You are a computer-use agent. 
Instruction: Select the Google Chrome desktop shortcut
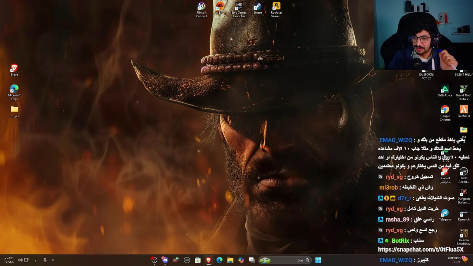click(445, 113)
